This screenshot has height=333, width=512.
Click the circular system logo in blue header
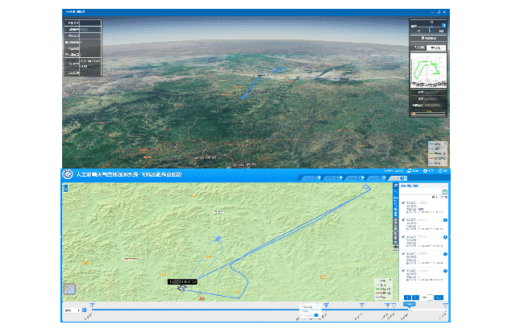(x=69, y=174)
